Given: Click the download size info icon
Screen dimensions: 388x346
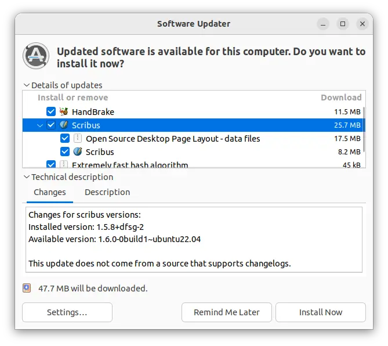Looking at the screenshot, I should [x=27, y=288].
